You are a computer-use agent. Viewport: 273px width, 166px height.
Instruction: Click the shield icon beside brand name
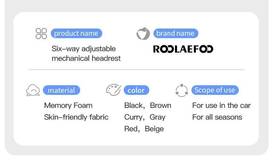point(143,34)
